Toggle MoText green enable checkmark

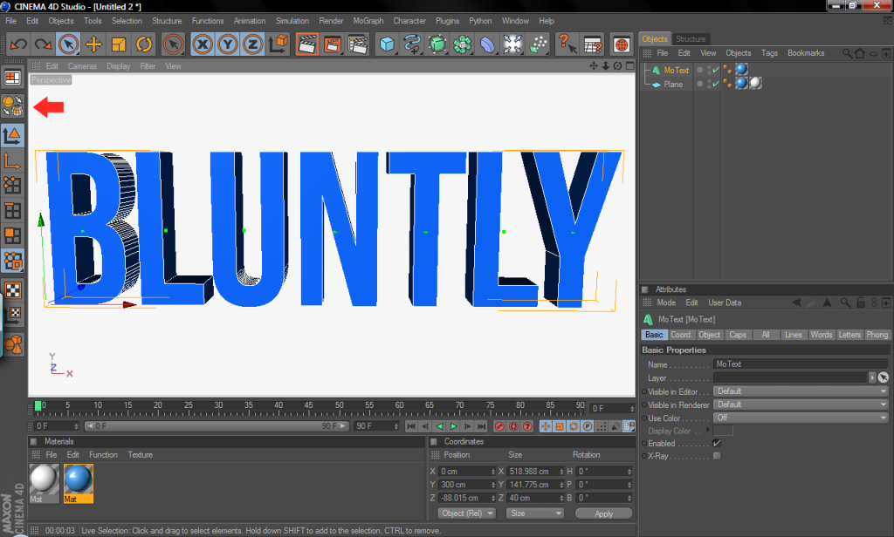click(716, 70)
